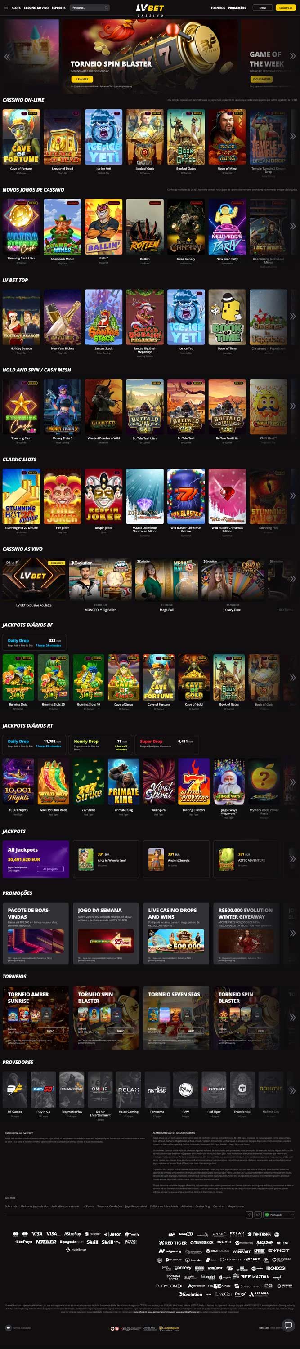Viewport: 300px width, 1349px height.
Task: Focus the Procurar search field
Action: click(90, 8)
